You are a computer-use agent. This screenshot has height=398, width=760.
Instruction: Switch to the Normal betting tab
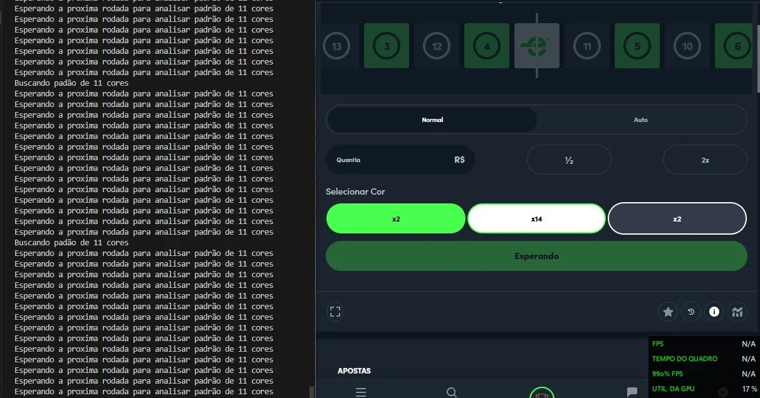[x=432, y=120]
